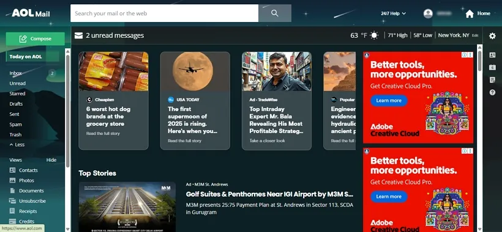Open the Photos view label
The image size is (502, 232).
point(26,180)
